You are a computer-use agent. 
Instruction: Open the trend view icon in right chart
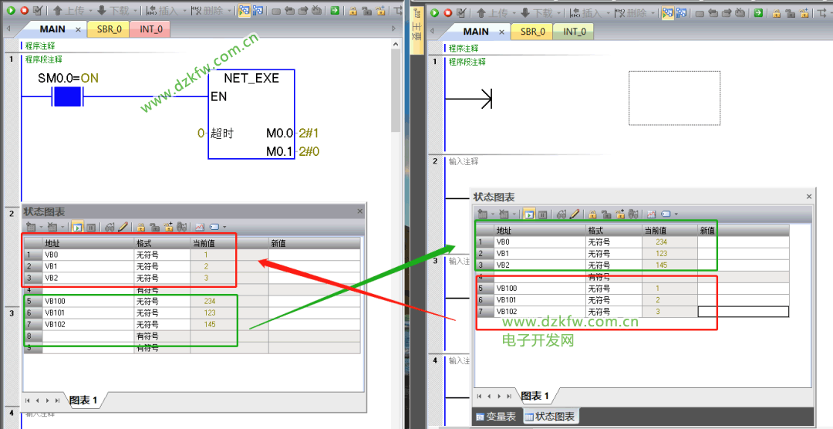pos(652,214)
